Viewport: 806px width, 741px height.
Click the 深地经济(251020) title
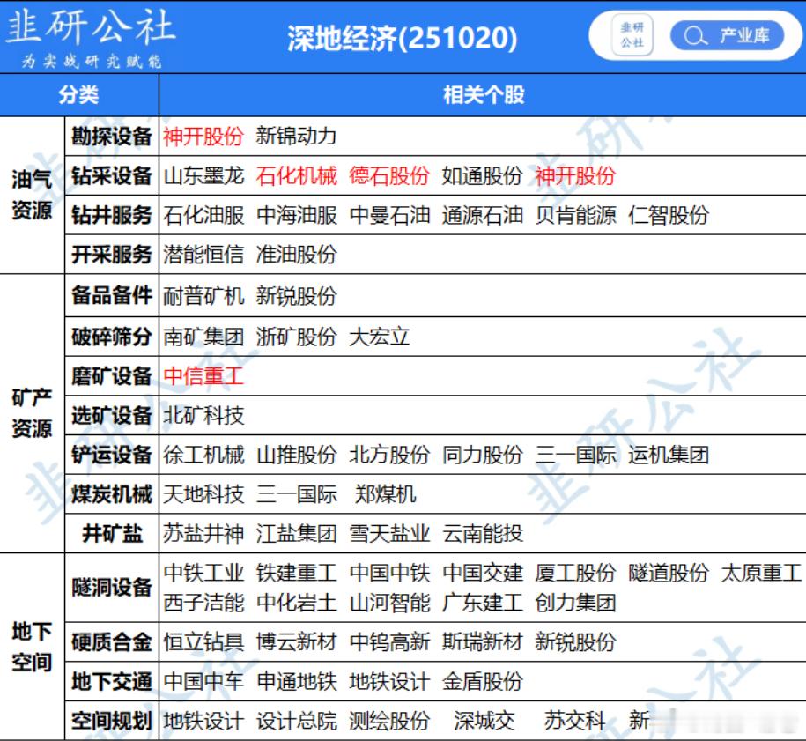pos(402,38)
